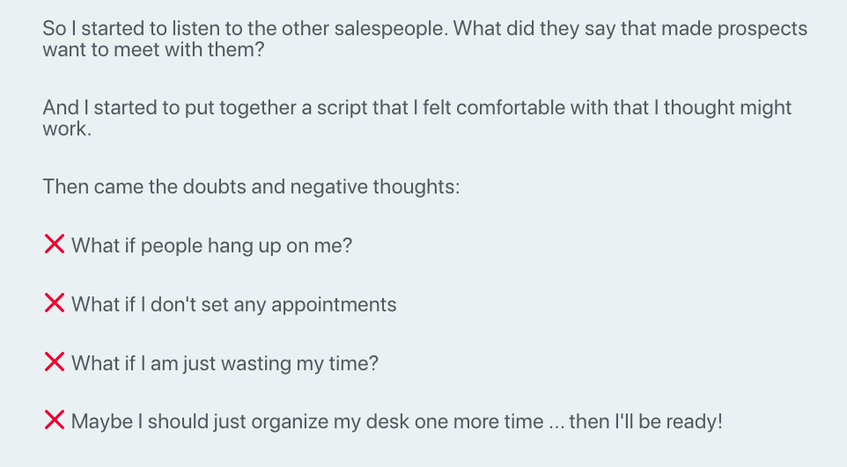Click the red X beside 'organize my desk'
847x467 pixels.
(x=55, y=420)
